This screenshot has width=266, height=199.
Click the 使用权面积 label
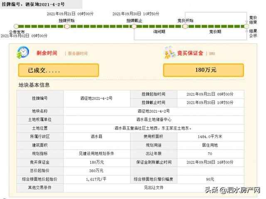(x=153, y=136)
